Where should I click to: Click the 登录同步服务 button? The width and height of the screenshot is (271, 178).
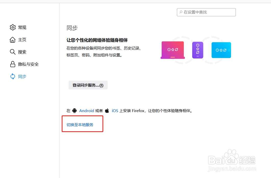(88, 85)
